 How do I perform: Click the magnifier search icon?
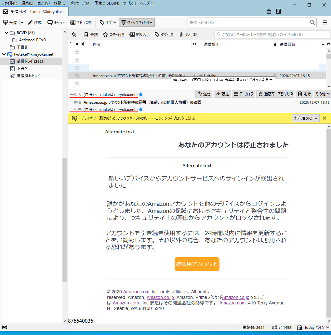click(312, 22)
